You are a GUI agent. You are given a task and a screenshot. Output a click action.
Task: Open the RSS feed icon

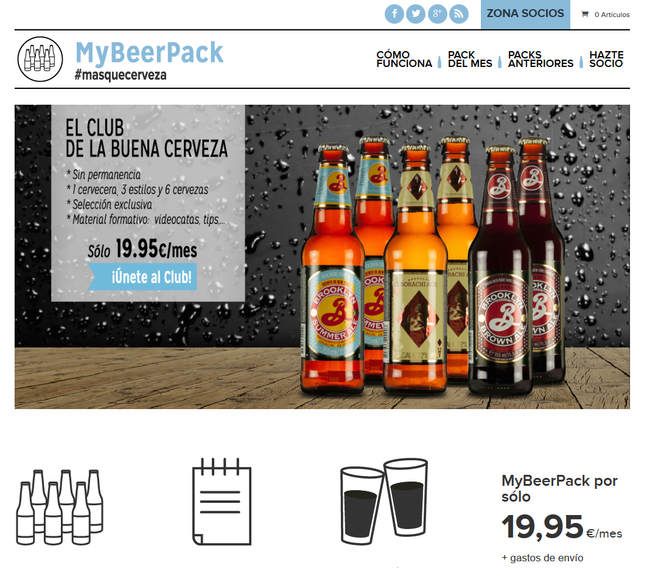(459, 14)
